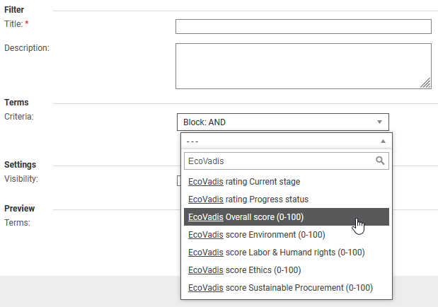Select EcoVadis Overall score (0-100)

coord(246,217)
